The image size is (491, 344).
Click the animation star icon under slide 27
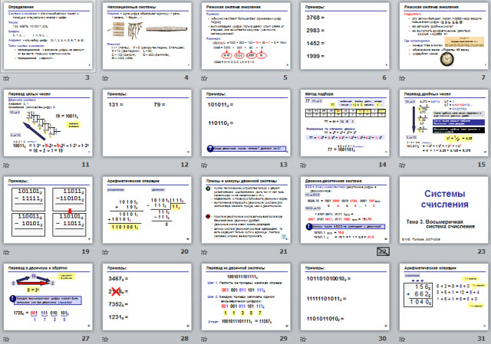[x=8, y=338]
